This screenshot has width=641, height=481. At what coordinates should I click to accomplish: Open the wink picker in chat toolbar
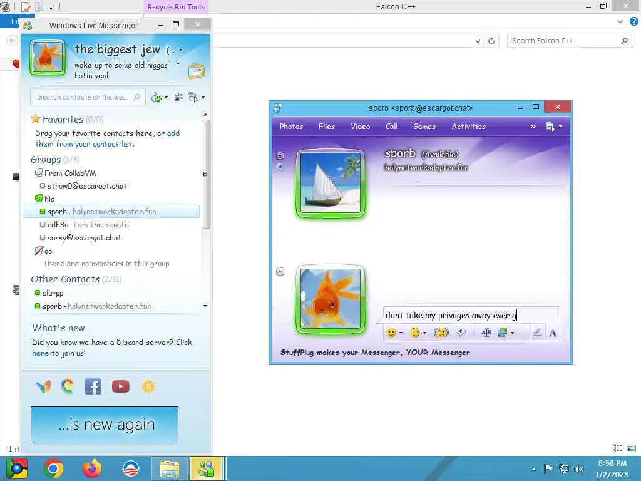(x=416, y=333)
